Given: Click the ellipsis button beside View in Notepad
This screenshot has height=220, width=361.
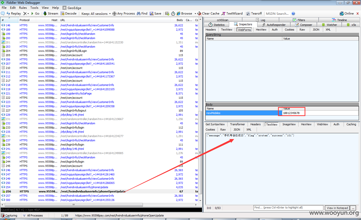Looking at the screenshot, I should tap(353, 208).
